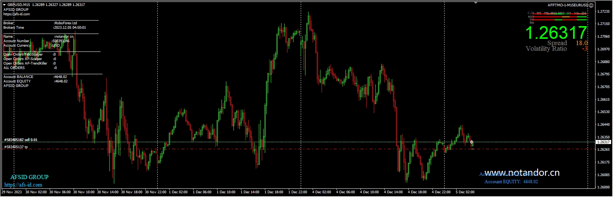Viewport: 613px width, 197px height.
Task: Click the Broker :RoboForex Ltd row
Action: [x=40, y=23]
